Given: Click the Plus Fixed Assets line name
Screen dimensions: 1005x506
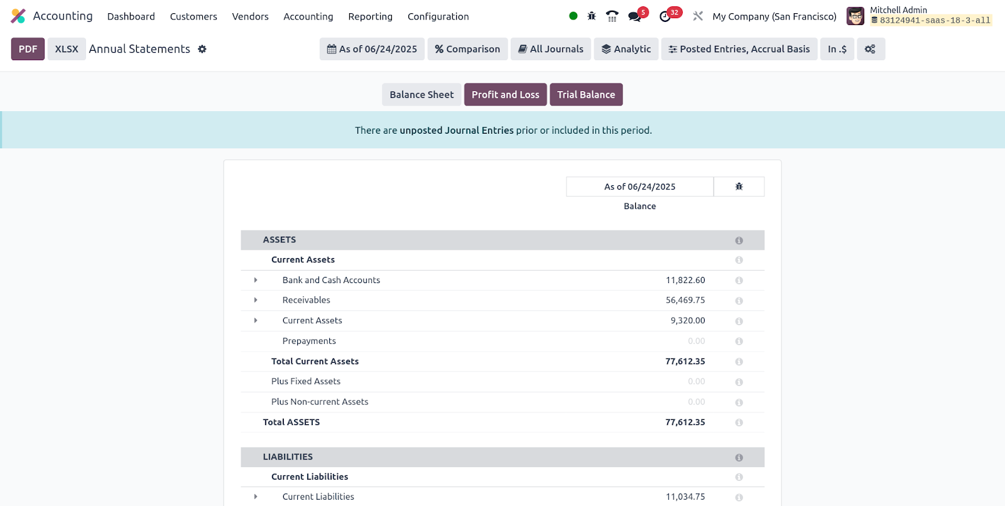Looking at the screenshot, I should pos(306,381).
